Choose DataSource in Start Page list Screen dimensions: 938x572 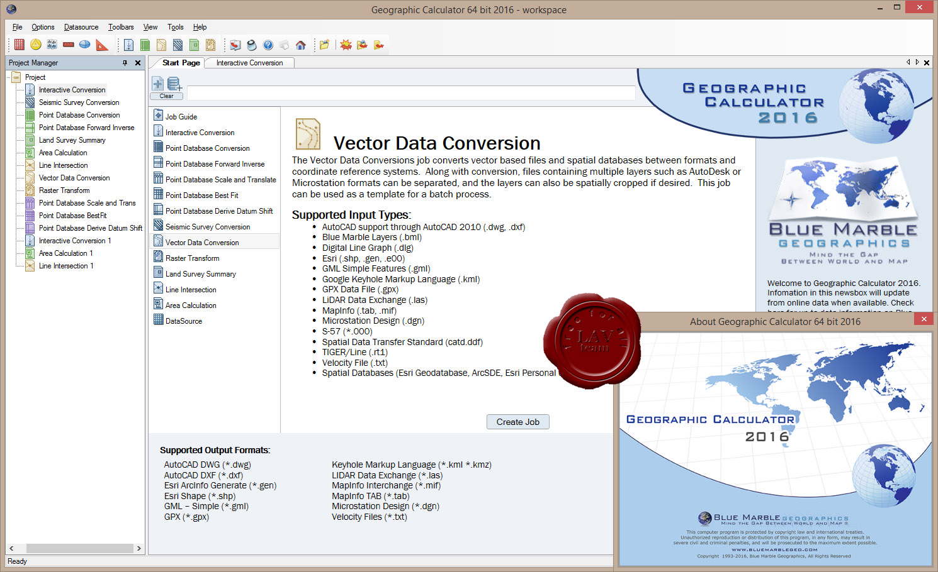[x=184, y=321]
